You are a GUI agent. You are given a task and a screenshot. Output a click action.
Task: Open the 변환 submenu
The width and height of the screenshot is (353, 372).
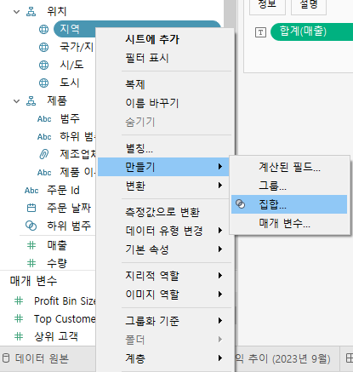click(163, 186)
